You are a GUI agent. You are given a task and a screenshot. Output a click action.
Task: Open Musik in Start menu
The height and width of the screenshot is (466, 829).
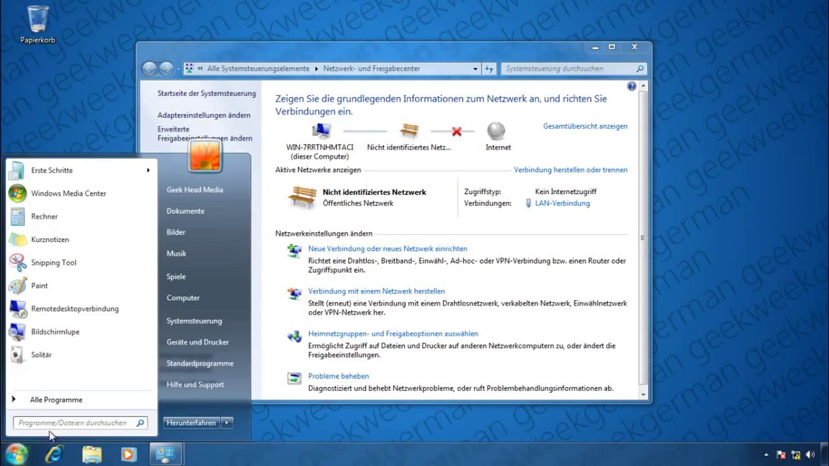[176, 254]
